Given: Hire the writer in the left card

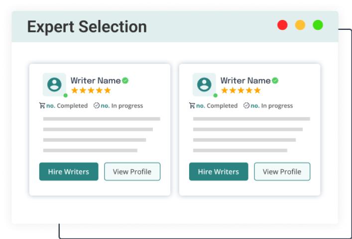Looking at the screenshot, I should coord(69,172).
